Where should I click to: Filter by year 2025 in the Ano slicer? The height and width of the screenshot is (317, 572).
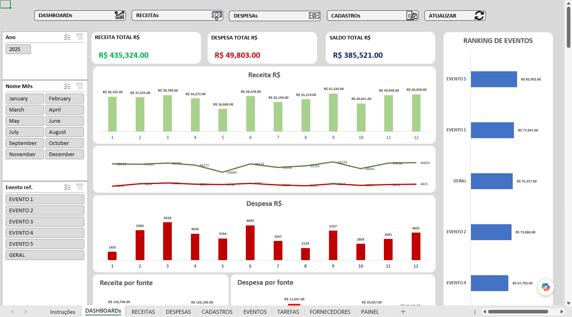click(x=18, y=49)
